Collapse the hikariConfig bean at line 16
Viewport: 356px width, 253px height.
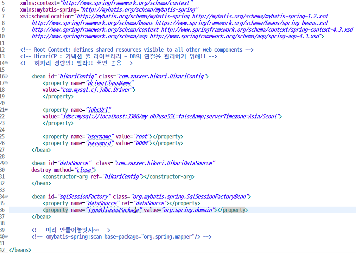click(x=6, y=76)
